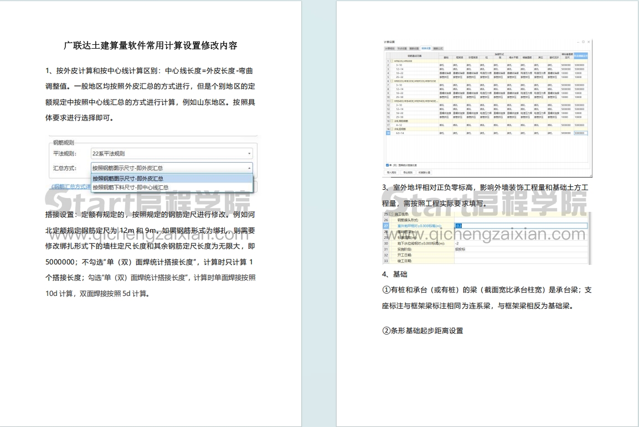Collapse the HRB335 rebar group
This screenshot has width=639, height=427.
point(391,80)
